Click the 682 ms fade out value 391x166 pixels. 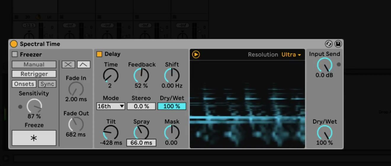click(76, 135)
